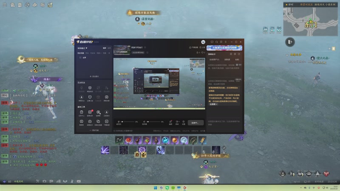340x191 pixels.
Task: Open the message icon in the title bar
Action: click(x=212, y=42)
